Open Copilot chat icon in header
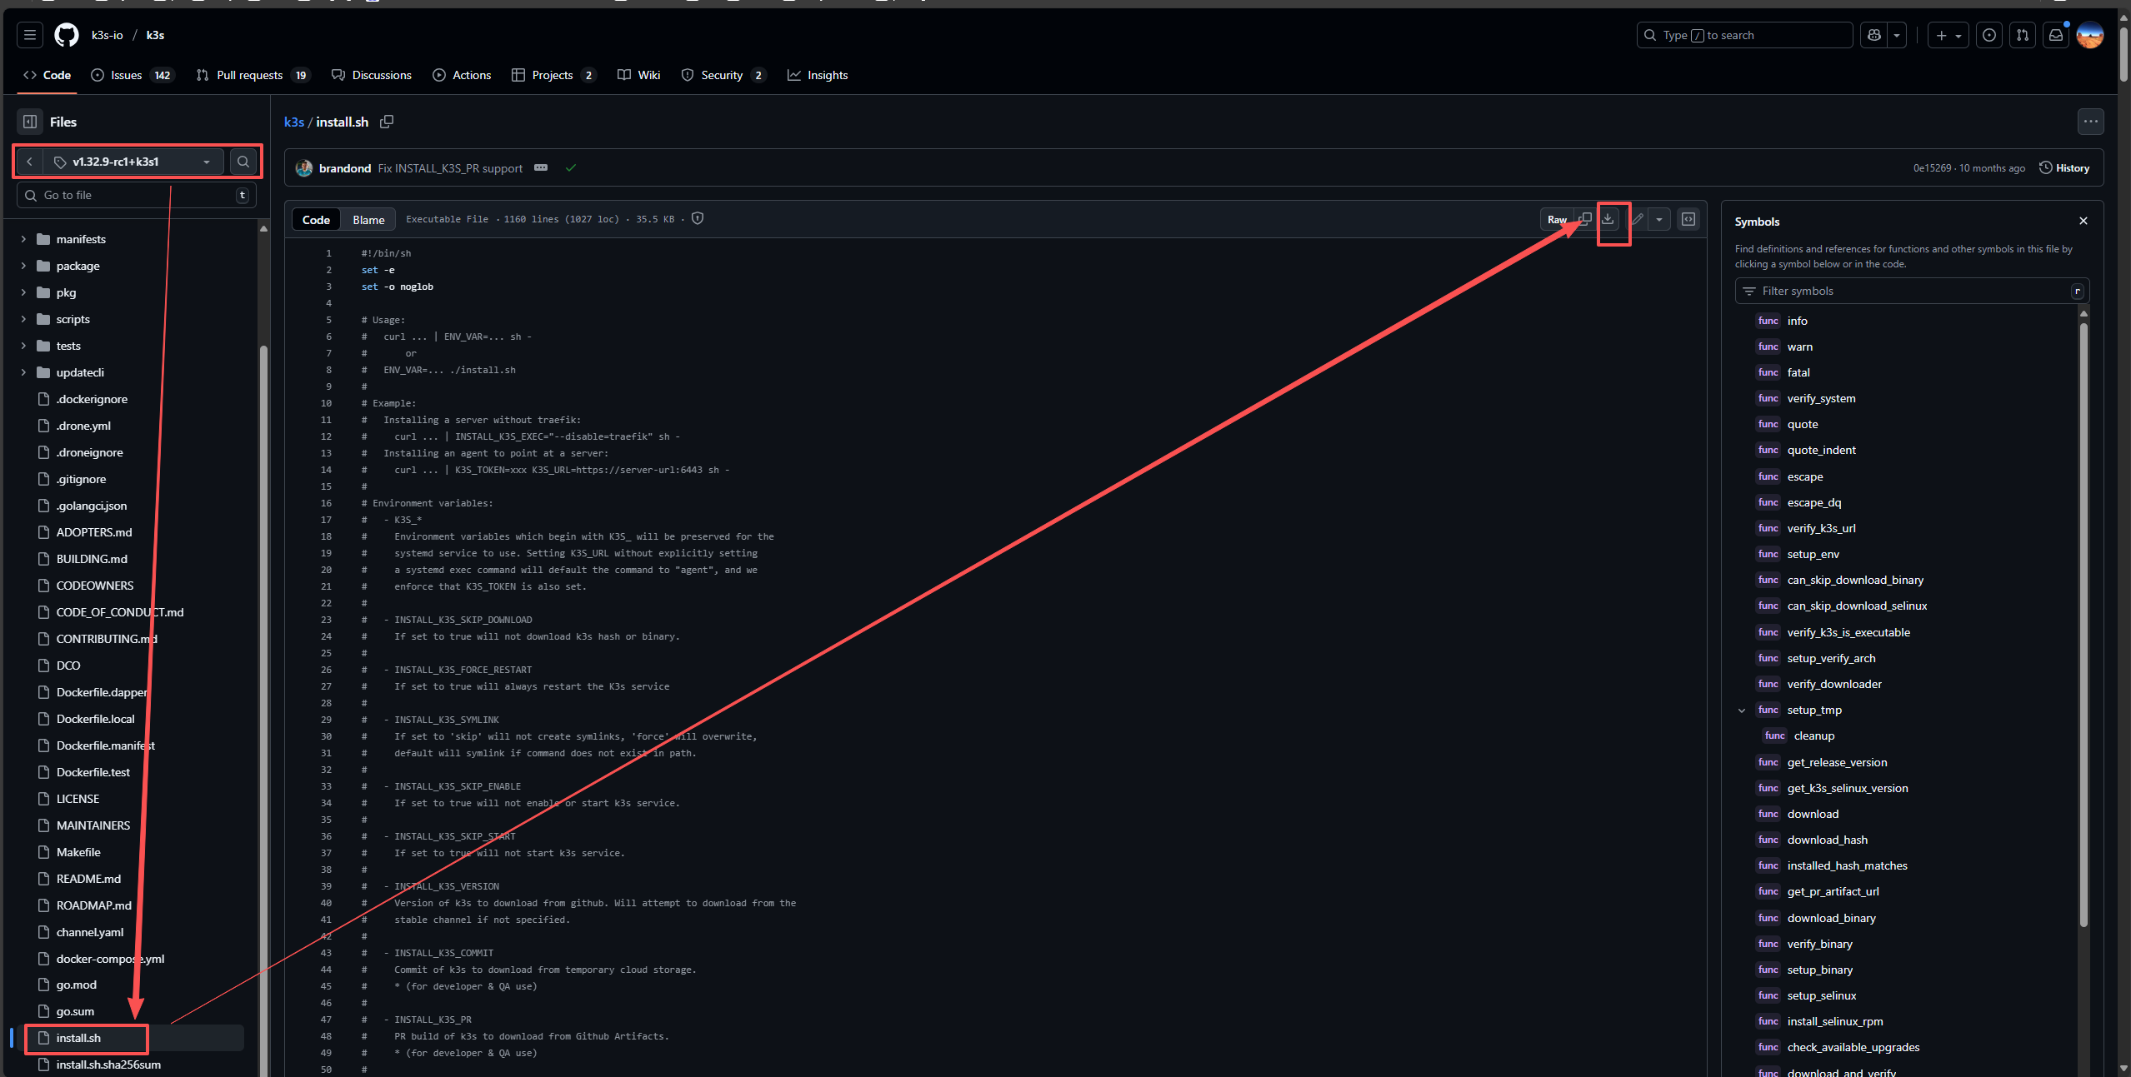Screen dimensions: 2131x1077 (x=1874, y=35)
